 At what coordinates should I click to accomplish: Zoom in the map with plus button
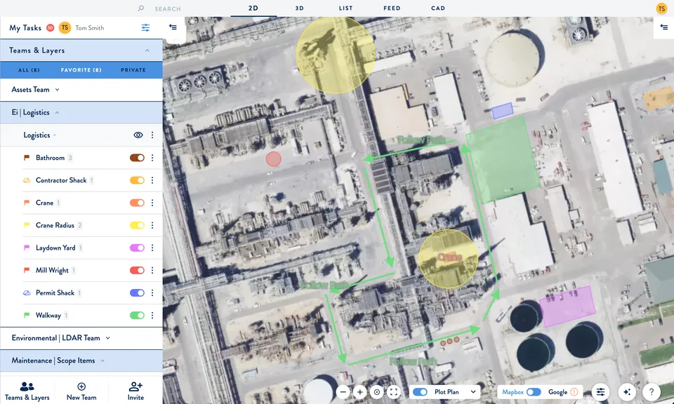pyautogui.click(x=359, y=392)
